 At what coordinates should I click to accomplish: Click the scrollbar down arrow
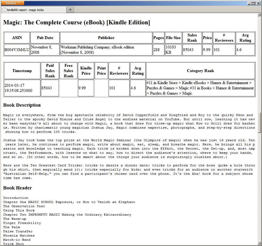(x=259, y=243)
